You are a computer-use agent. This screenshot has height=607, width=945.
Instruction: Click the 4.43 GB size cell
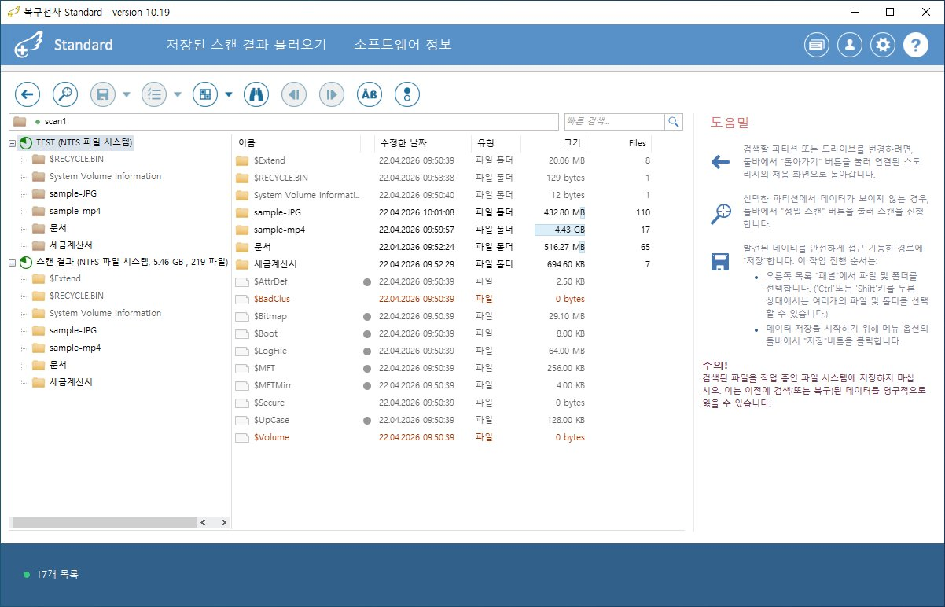click(x=559, y=230)
